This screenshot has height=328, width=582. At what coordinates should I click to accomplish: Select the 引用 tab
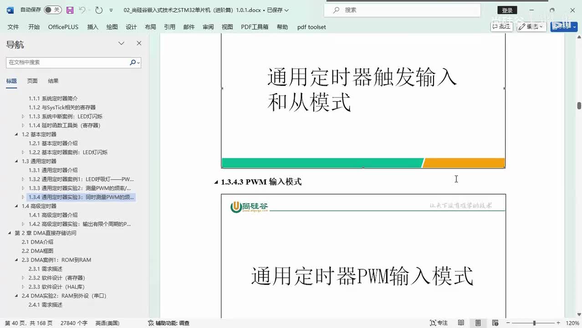170,27
